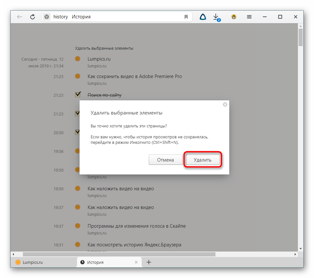Click the vertical scrollbar thumb
314x278 pixels.
pyautogui.click(x=300, y=37)
